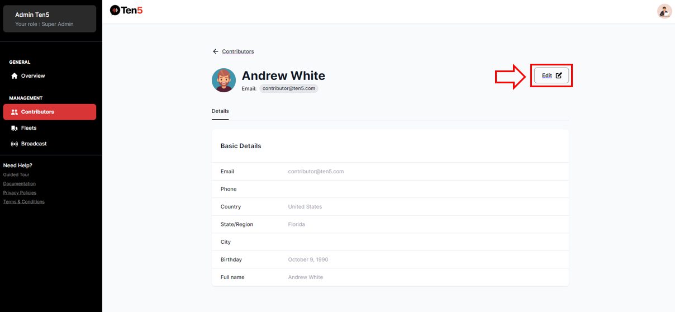This screenshot has width=675, height=312.
Task: Open Terms & Conditions link
Action: pos(24,202)
